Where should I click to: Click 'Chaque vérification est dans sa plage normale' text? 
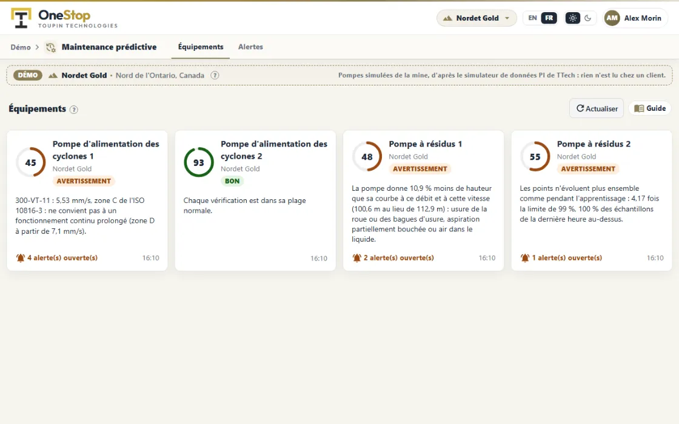pos(245,205)
